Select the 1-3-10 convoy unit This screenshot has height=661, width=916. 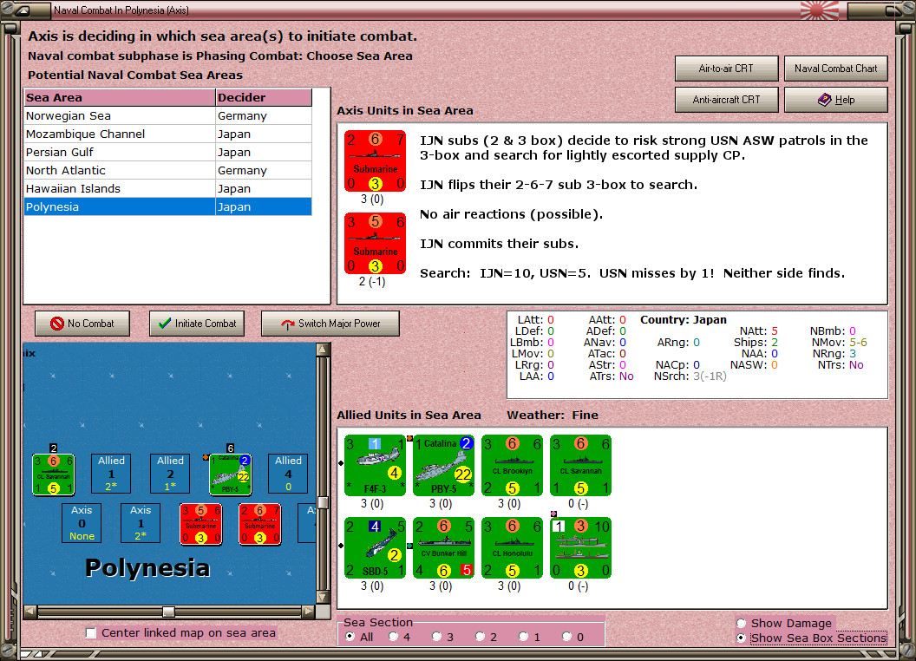click(x=580, y=547)
